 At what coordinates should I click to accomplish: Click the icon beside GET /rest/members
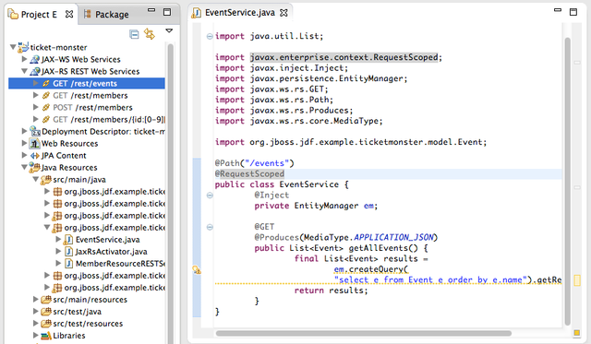46,96
